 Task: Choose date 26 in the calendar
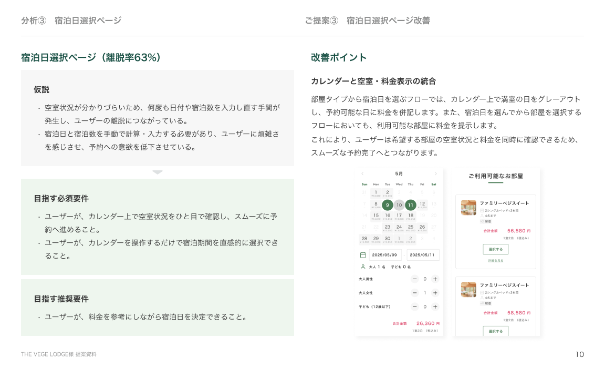[422, 228]
